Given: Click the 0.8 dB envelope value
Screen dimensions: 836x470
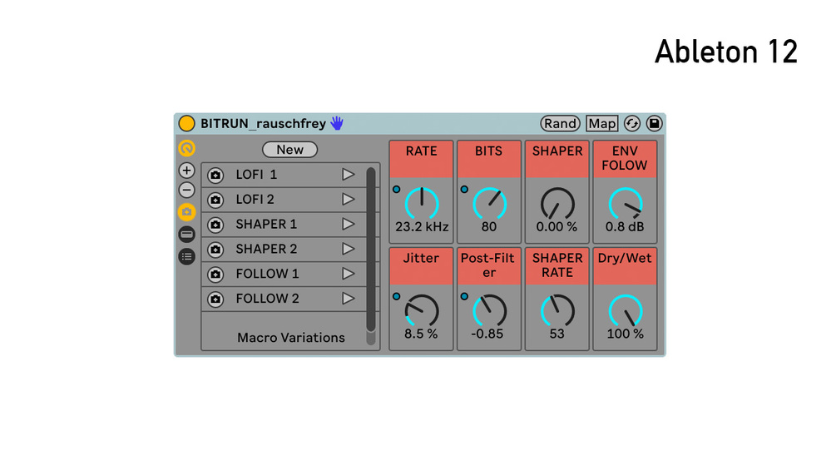Looking at the screenshot, I should (x=625, y=227).
